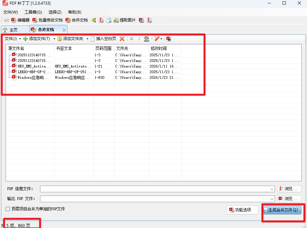The width and height of the screenshot is (307, 228).
Task: Switch to the 主页 tab
Action: (x=15, y=30)
